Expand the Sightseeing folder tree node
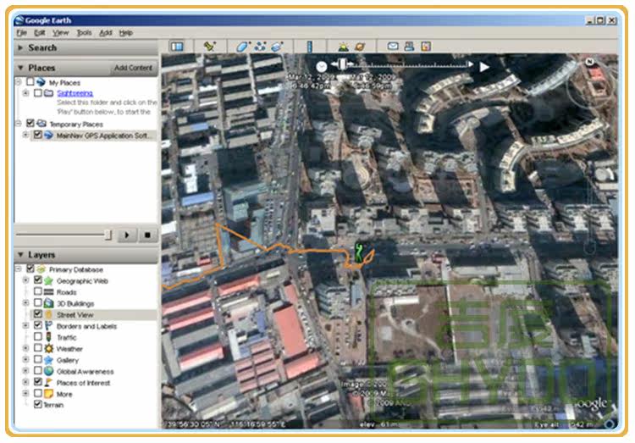Viewport: 635px width, 443px height. click(x=26, y=93)
